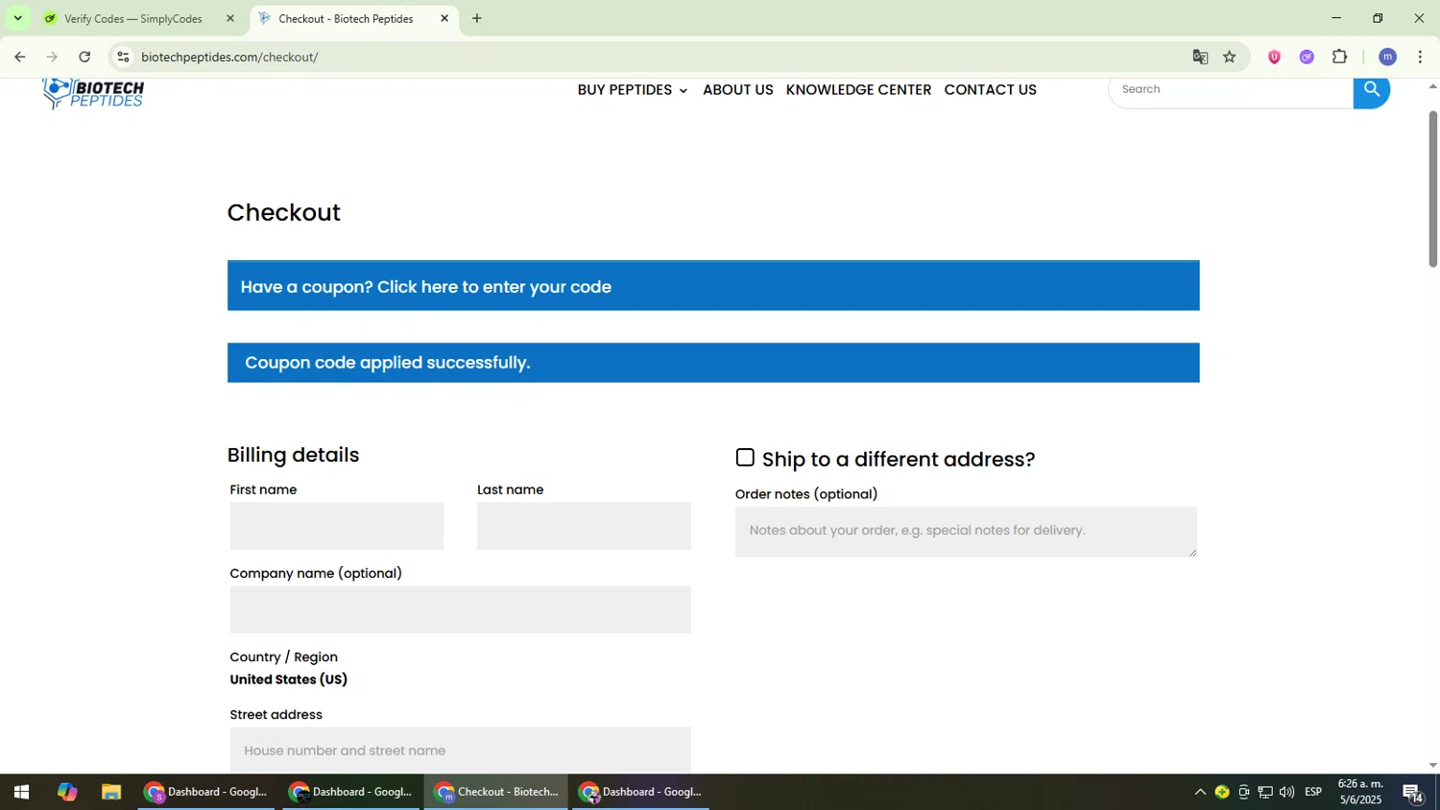This screenshot has width=1440, height=810.
Task: Click into the Last name field
Action: (x=584, y=526)
